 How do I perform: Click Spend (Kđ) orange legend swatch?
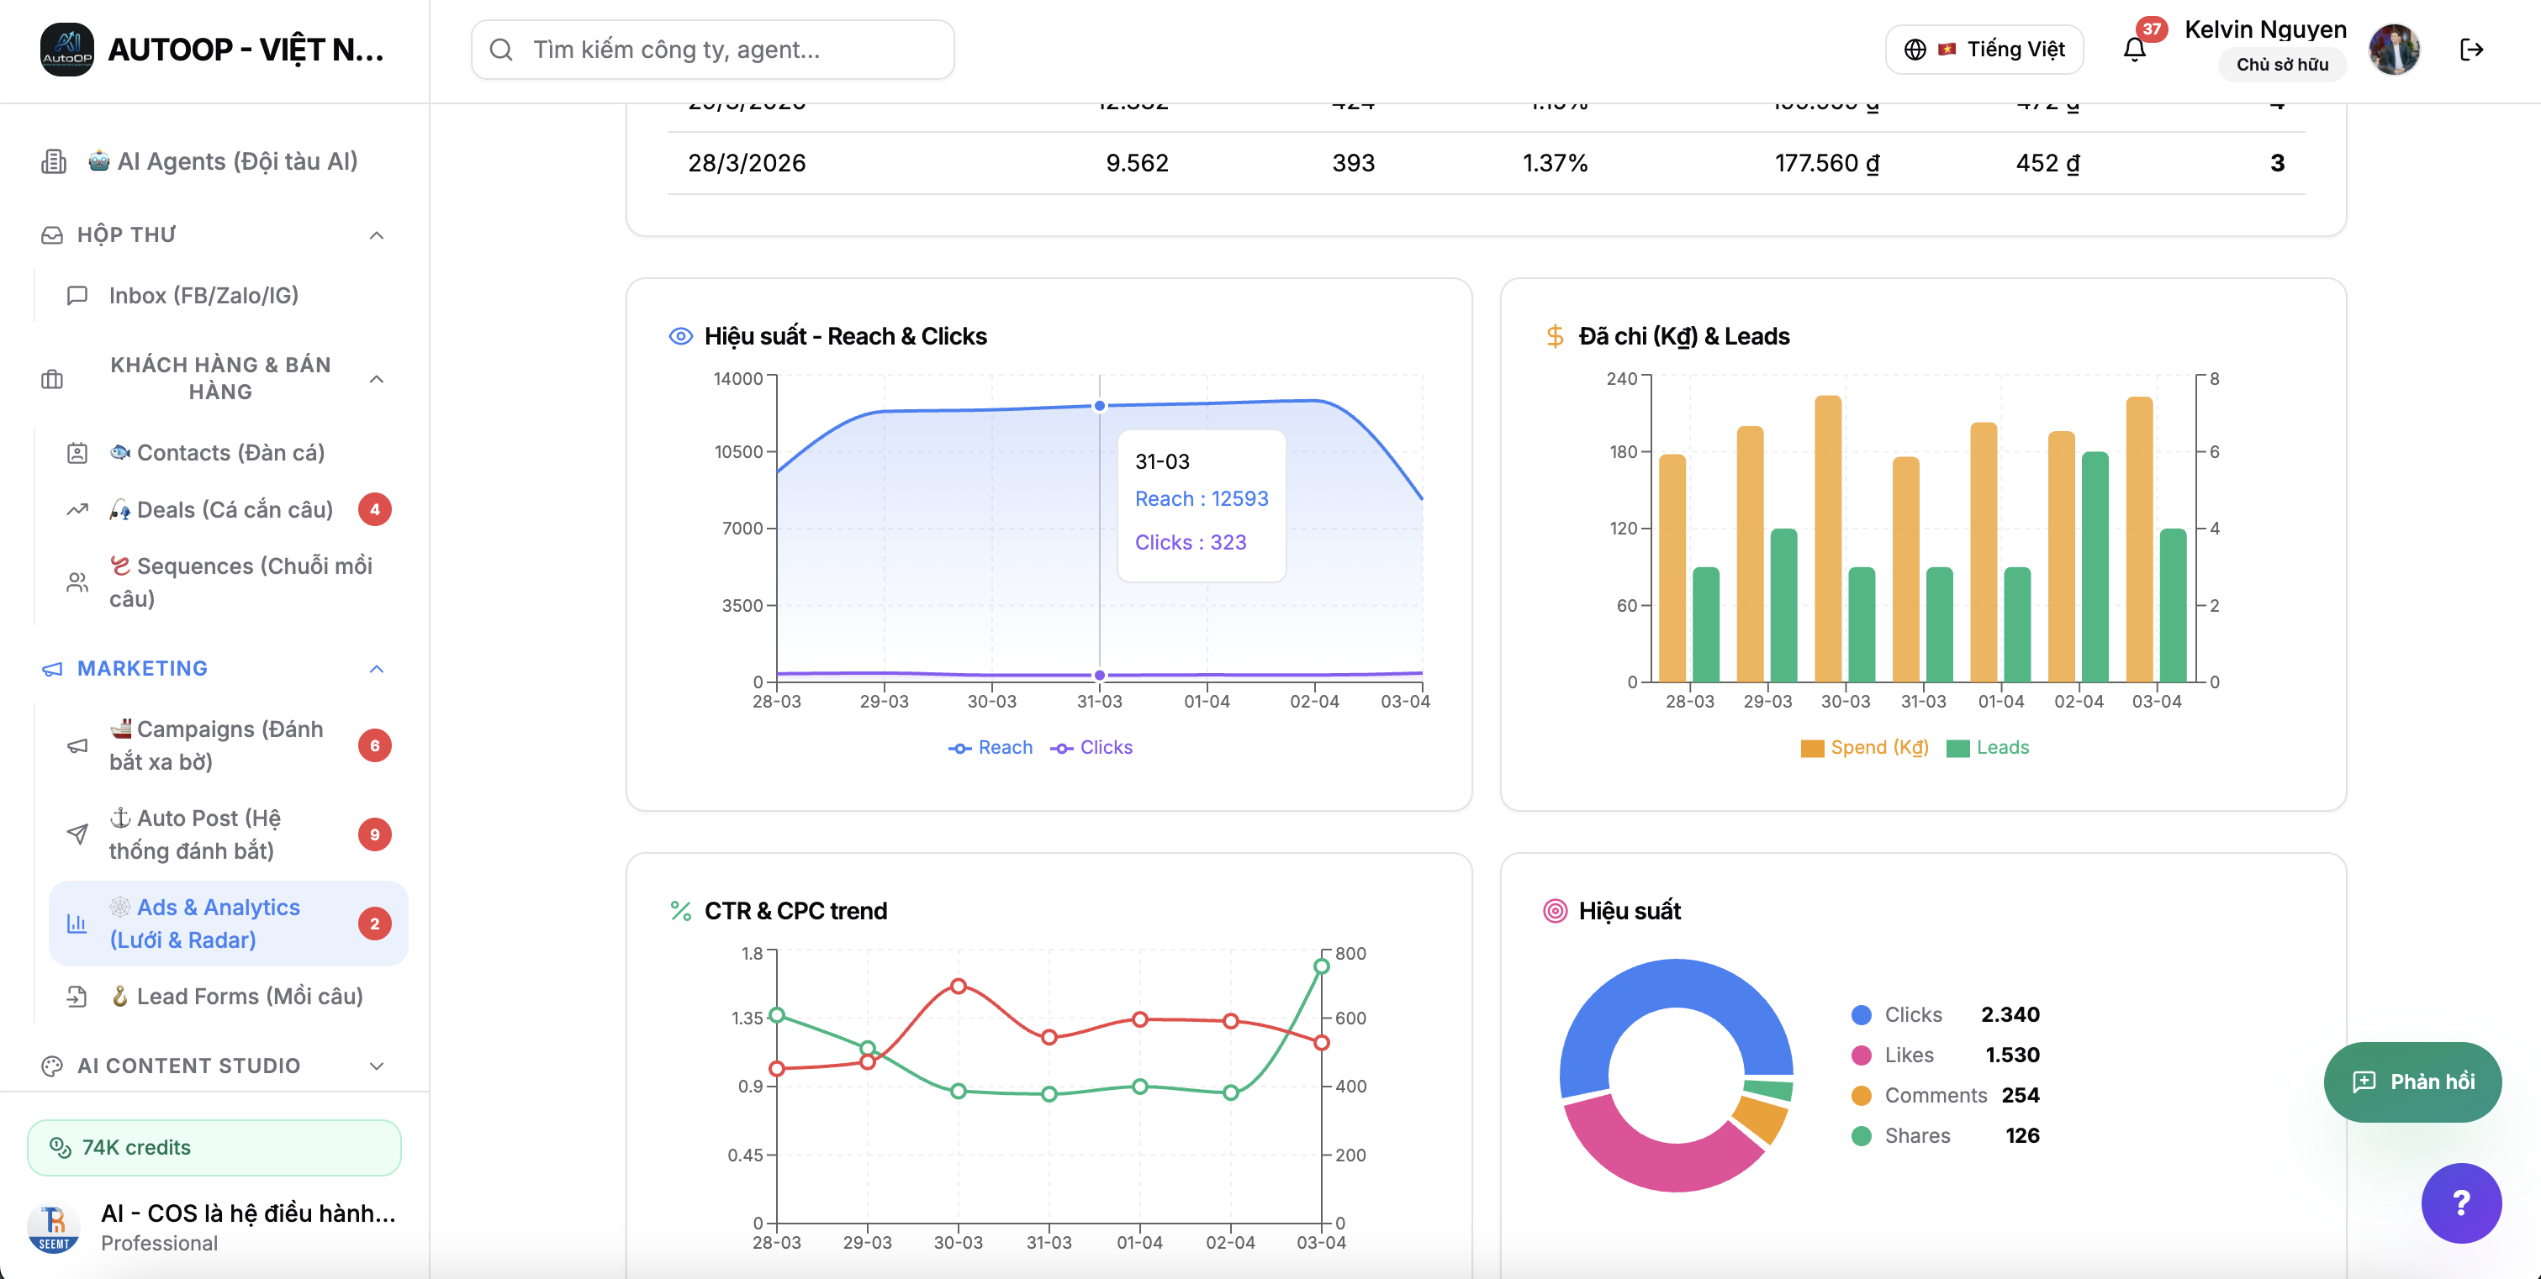point(1812,749)
